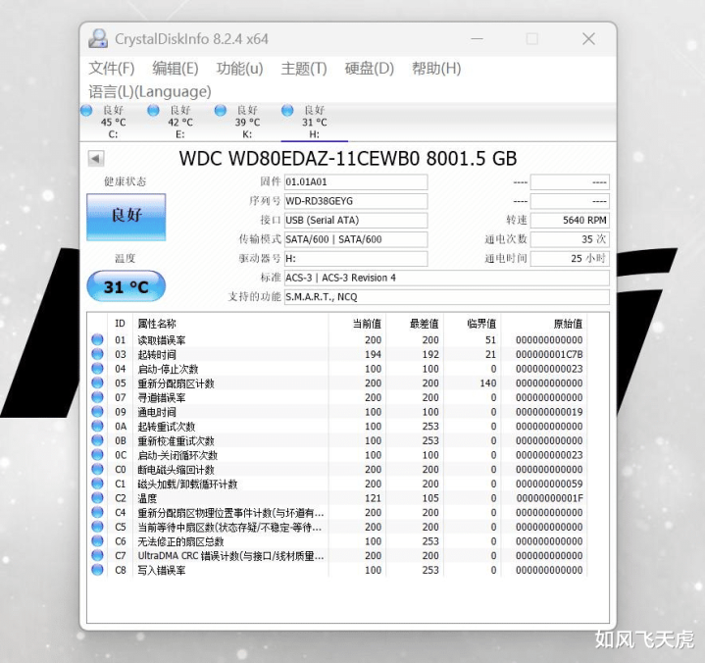The height and width of the screenshot is (663, 705).
Task: Click status orb for attribute 04 row
Action: 97,369
